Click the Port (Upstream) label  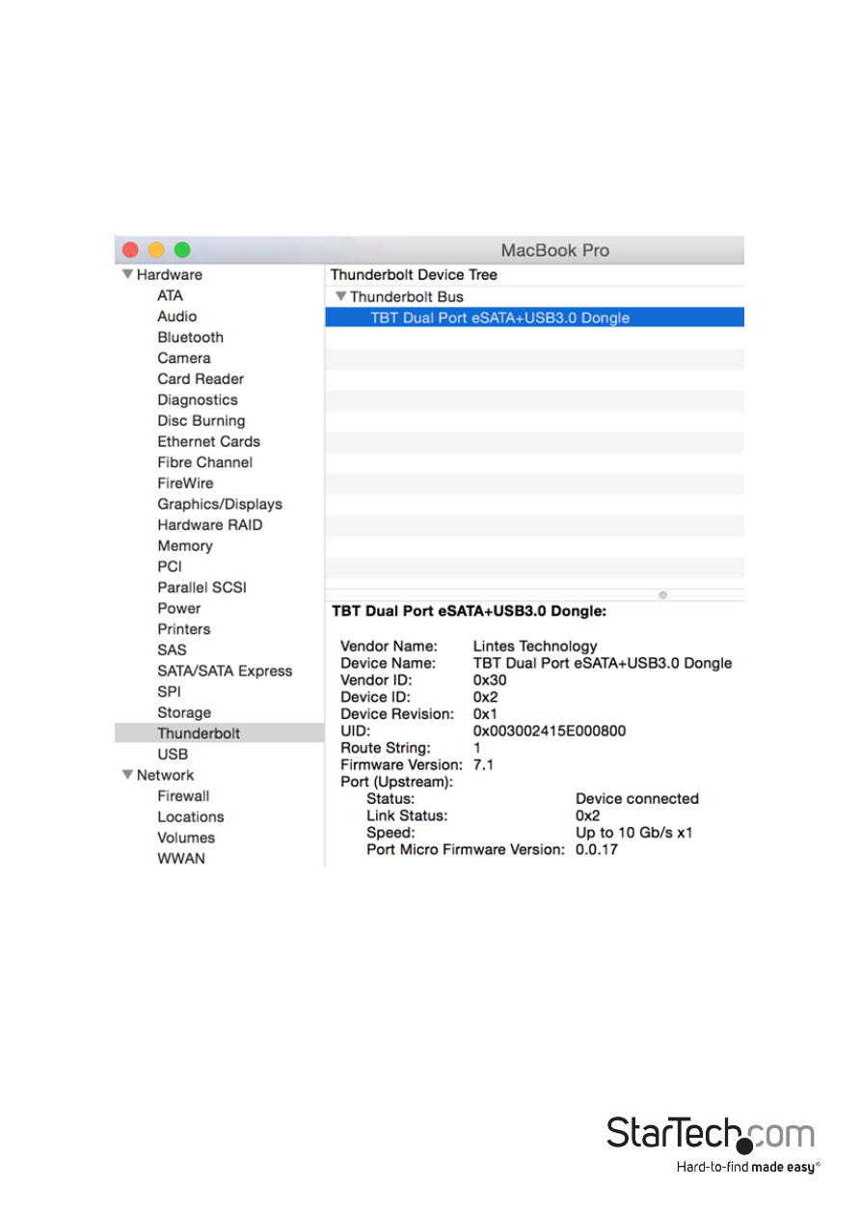[397, 782]
